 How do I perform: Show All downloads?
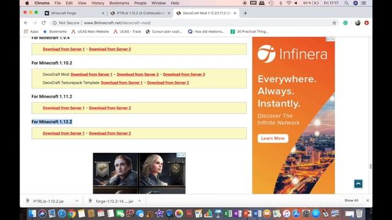click(351, 200)
